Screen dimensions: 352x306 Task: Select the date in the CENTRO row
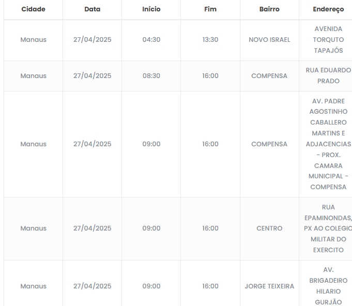92,228
